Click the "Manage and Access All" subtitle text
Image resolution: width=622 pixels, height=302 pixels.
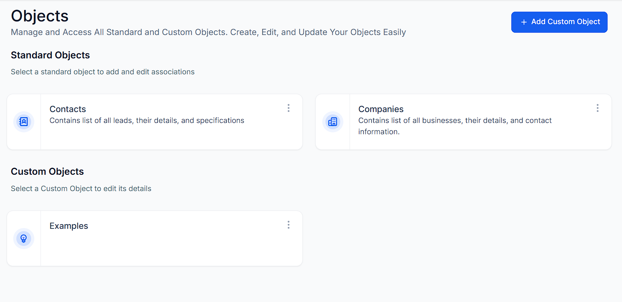click(x=208, y=32)
